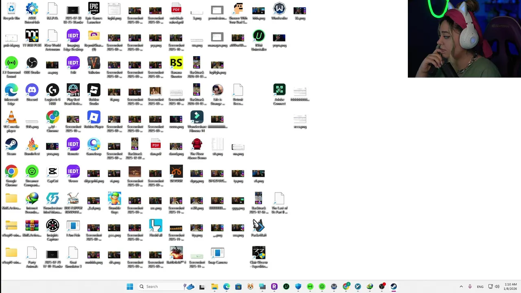Screen dimensions: 521x293
Task: Open the Stumble Guys shortcut
Action: tap(114, 203)
